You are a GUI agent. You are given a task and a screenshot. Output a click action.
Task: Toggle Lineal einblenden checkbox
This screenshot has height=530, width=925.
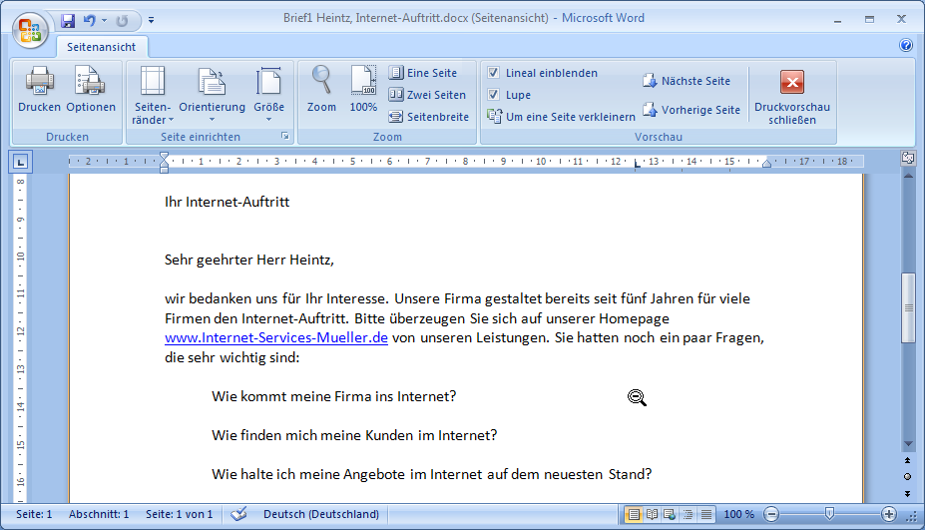(494, 73)
